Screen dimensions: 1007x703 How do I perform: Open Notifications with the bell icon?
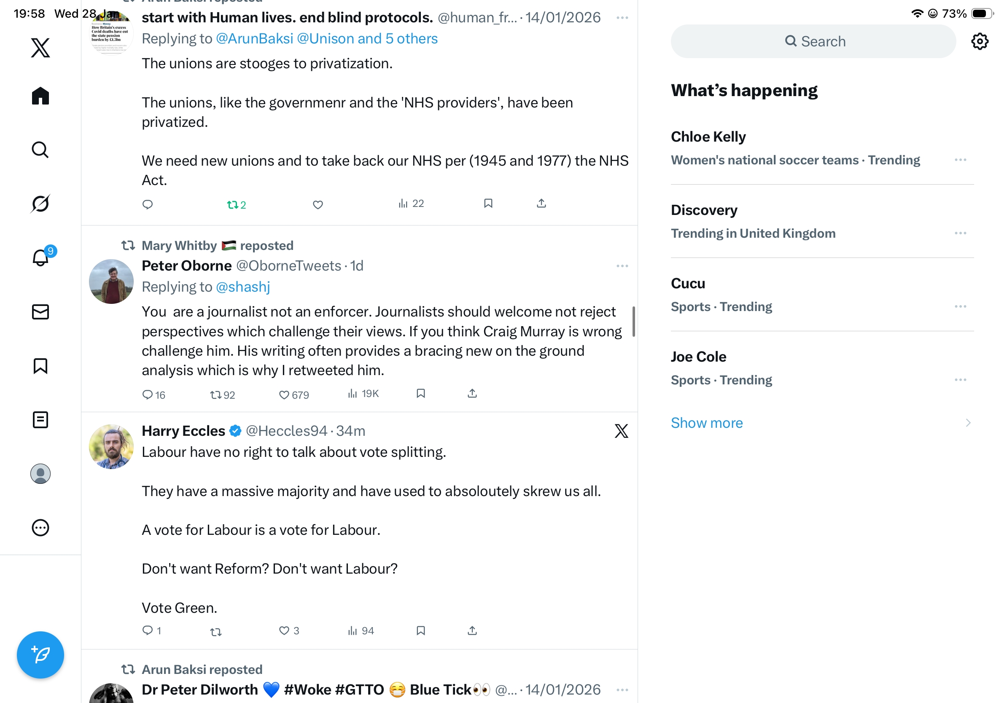pos(40,258)
